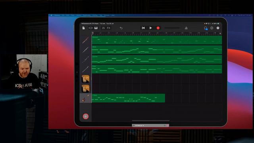Undo the last action

[121, 28]
